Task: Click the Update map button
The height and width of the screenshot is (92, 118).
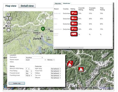Action: point(17,83)
